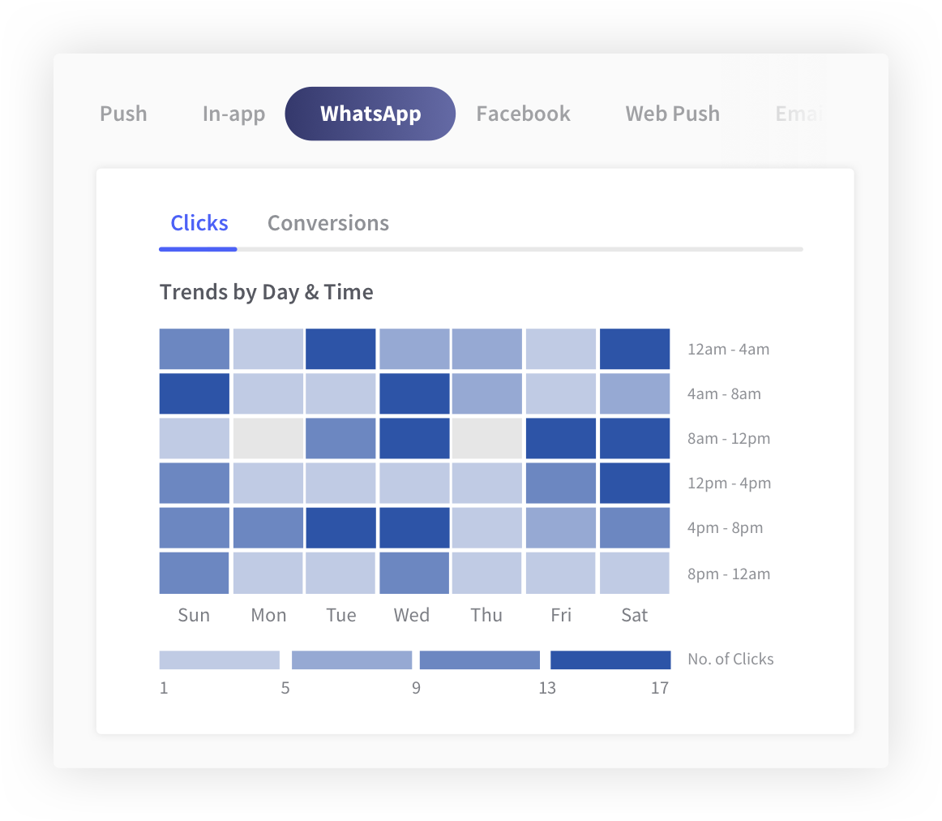Pick the Wed 12am - 4am heatmap cell
Viewport: 942px width, 821px height.
pos(414,349)
